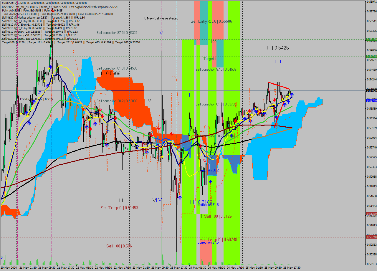The width and height of the screenshot is (377, 271).
Task: Click the '25 May 17:30' time axis label
Action: 292,268
